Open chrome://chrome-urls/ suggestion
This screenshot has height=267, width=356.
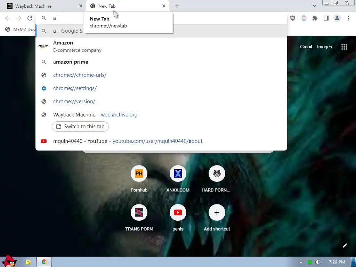(x=161, y=75)
